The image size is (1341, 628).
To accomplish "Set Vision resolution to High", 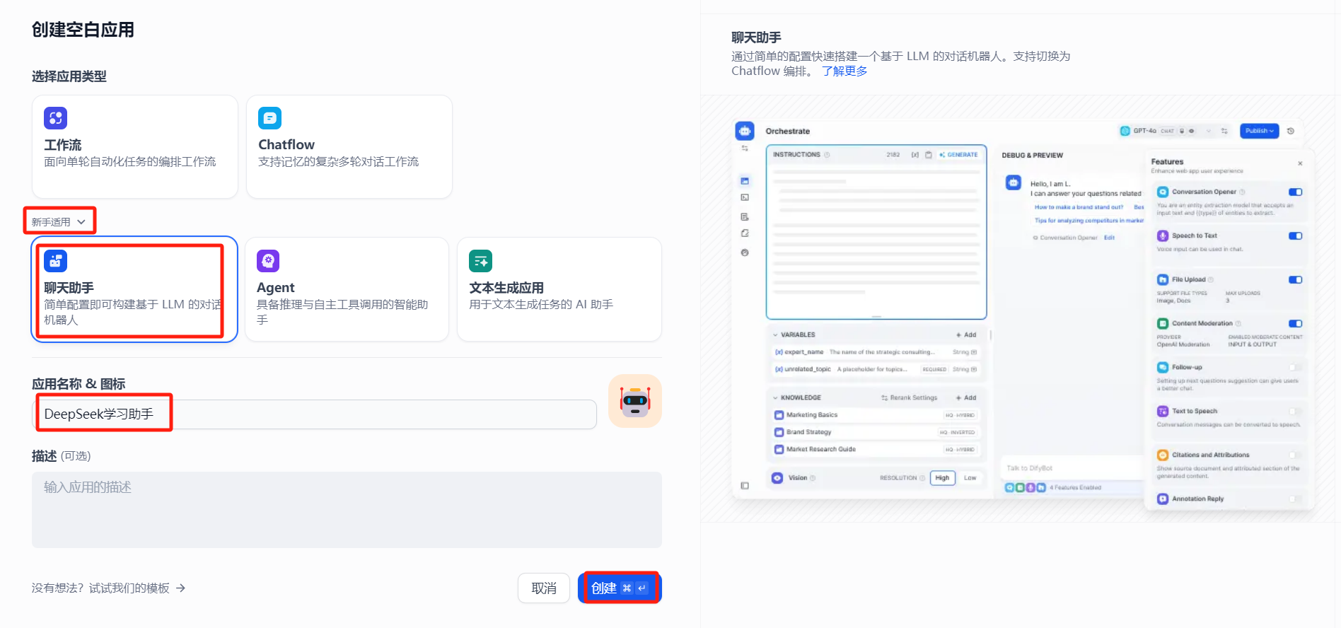I will click(x=942, y=478).
